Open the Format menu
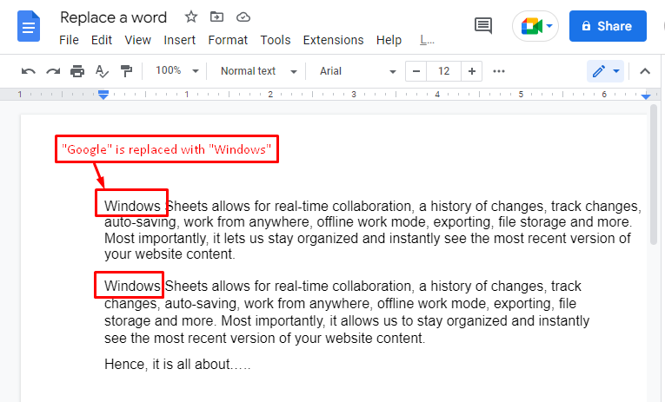 coord(228,40)
